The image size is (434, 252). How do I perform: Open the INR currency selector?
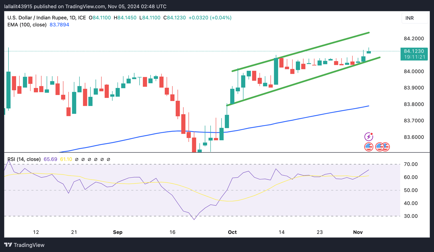[x=415, y=18]
